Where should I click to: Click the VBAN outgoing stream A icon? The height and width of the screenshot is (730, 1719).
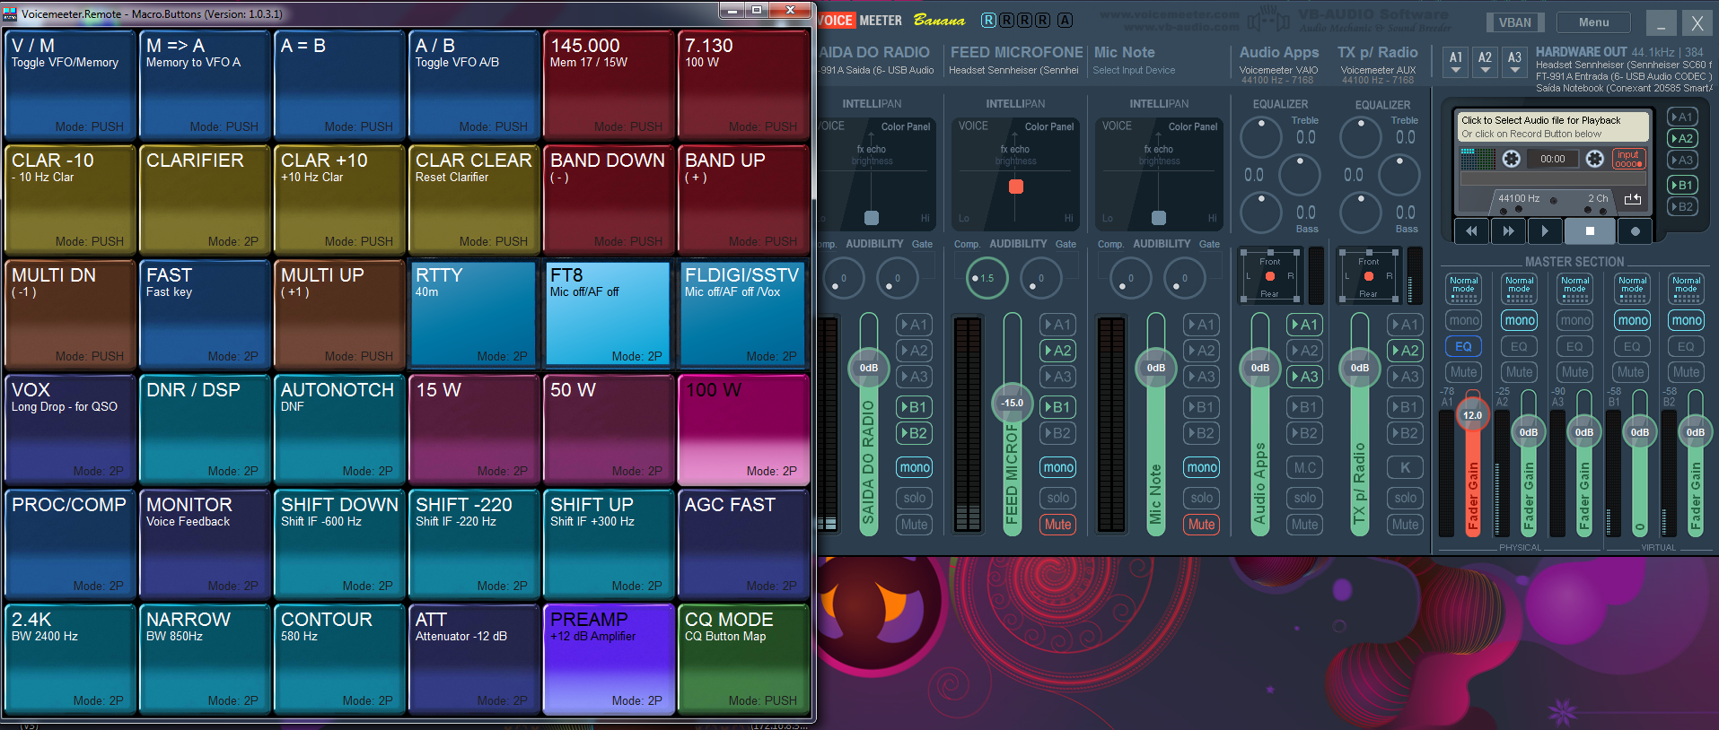point(1065,21)
